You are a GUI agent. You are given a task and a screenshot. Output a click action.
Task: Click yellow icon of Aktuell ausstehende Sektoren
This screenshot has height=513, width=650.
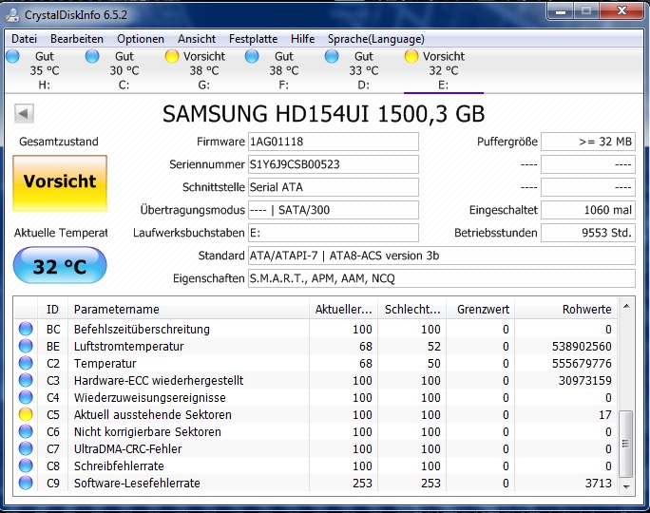[26, 414]
